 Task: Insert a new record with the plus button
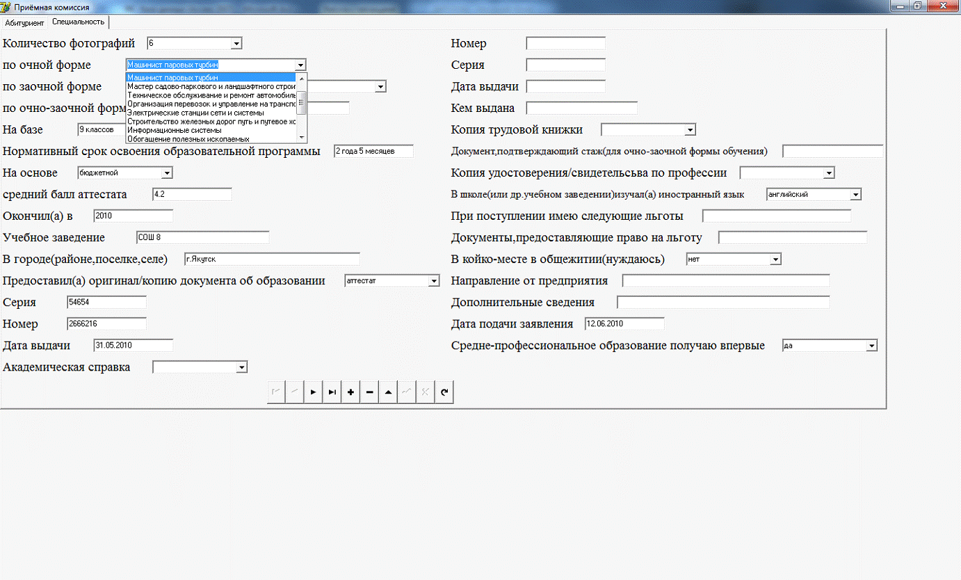point(351,392)
